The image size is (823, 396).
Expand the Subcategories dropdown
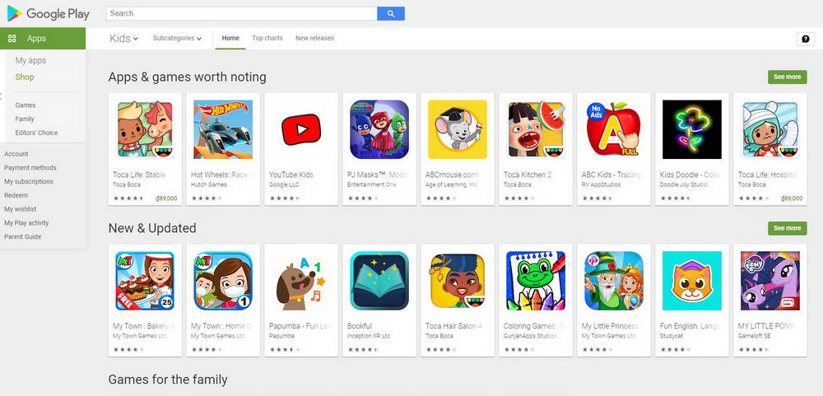point(177,39)
